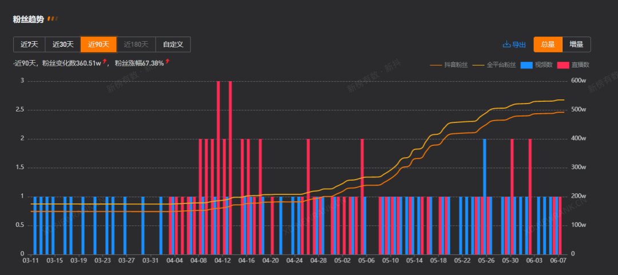The image size is (618, 275).
Task: Click the 04-12 date on x-axis
Action: tap(223, 261)
